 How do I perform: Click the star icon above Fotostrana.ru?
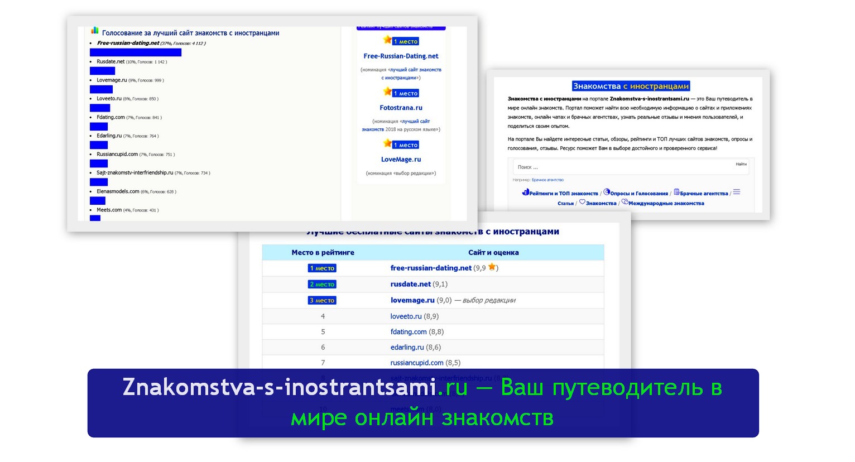pyautogui.click(x=387, y=92)
